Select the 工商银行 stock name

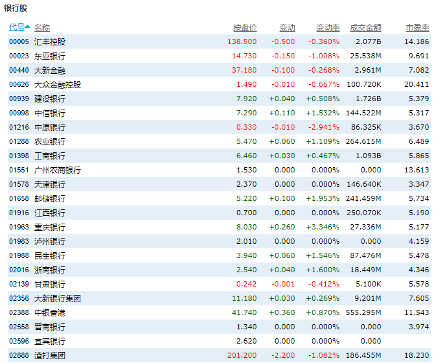(x=50, y=156)
